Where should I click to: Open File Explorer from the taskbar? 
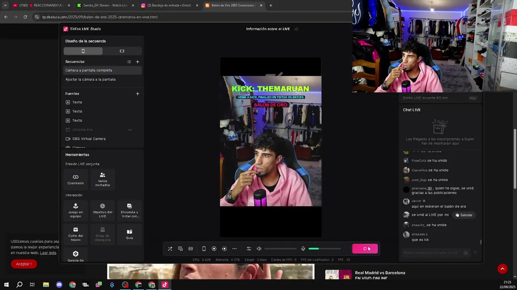[x=46, y=285]
